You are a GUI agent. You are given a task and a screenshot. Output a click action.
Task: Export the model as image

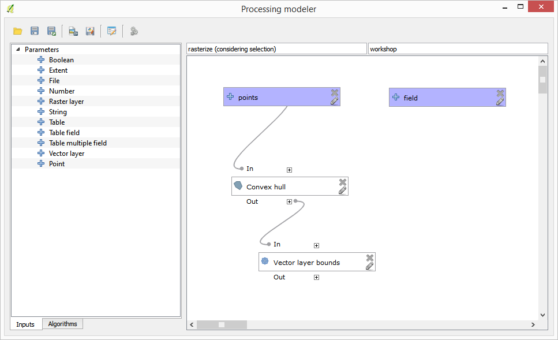73,31
